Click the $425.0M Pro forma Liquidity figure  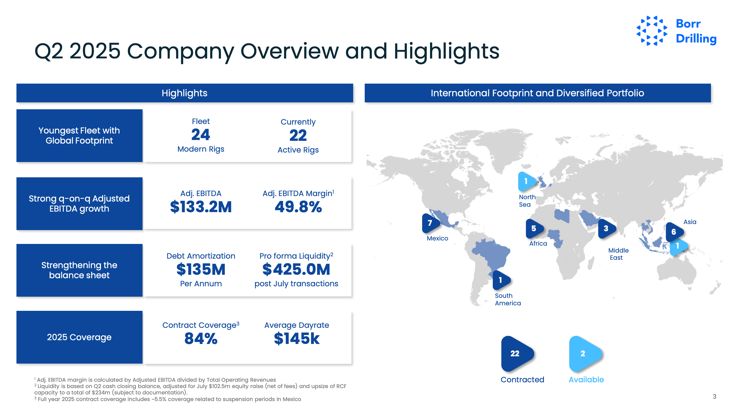click(296, 270)
